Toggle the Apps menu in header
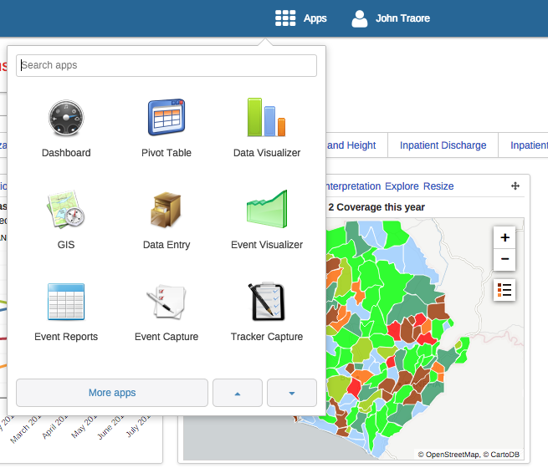This screenshot has width=548, height=473. click(301, 18)
